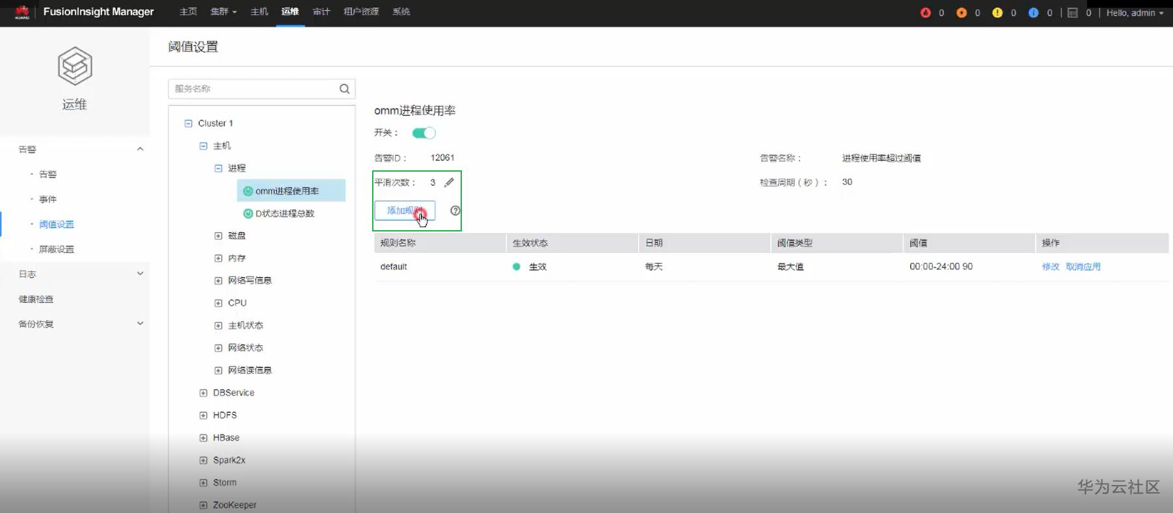
Task: Expand the 网络状态 tree node
Action: click(x=219, y=348)
